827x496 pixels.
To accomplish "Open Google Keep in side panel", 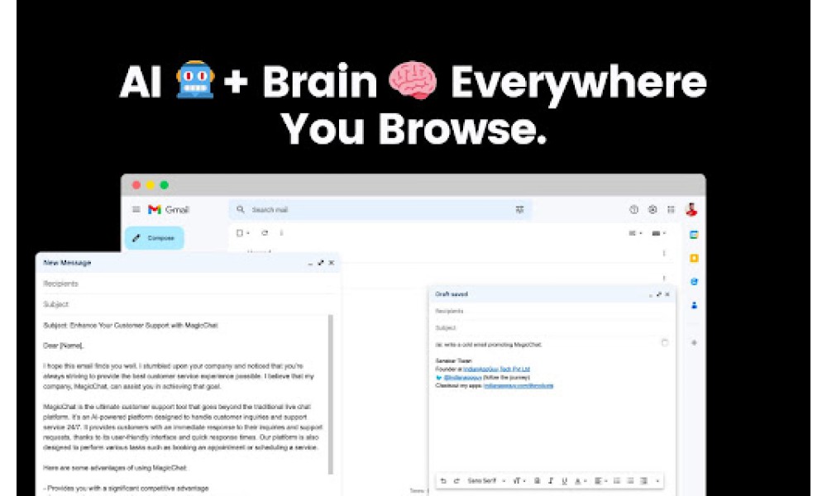I will [694, 258].
